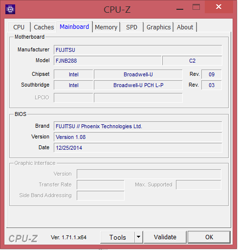Click the Validate button
The height and width of the screenshot is (250, 238).
point(165,237)
